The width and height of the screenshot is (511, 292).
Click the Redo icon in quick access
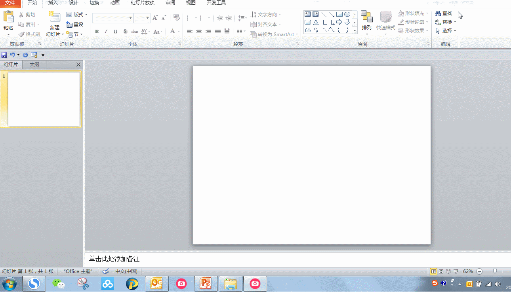(x=25, y=55)
